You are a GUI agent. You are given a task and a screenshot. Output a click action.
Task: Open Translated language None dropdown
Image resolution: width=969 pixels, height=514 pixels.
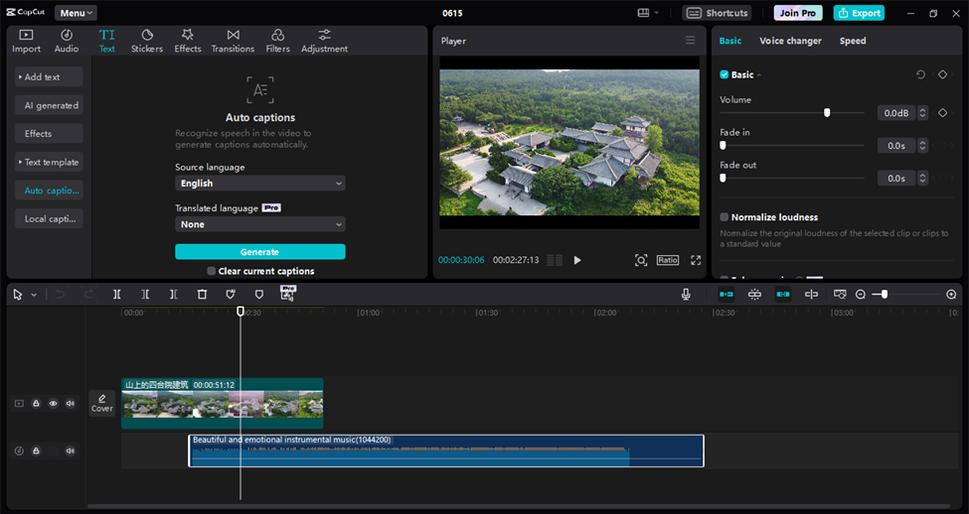pos(260,224)
